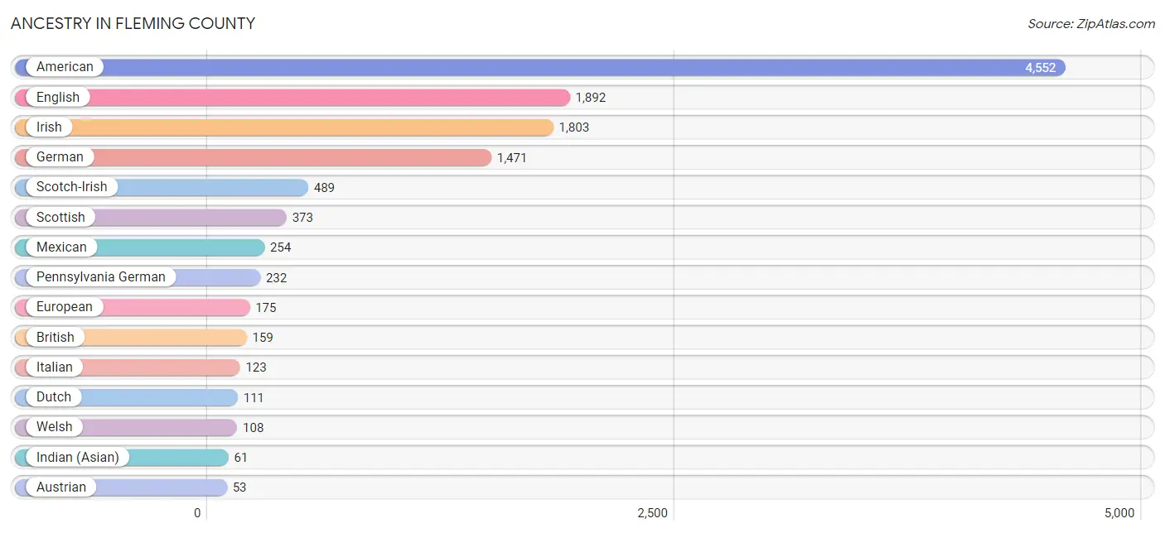Click the American bar label
The width and height of the screenshot is (1165, 533).
click(x=65, y=67)
